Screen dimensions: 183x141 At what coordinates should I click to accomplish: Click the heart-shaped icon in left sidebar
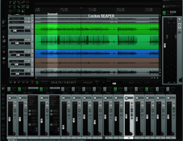pos(4,63)
